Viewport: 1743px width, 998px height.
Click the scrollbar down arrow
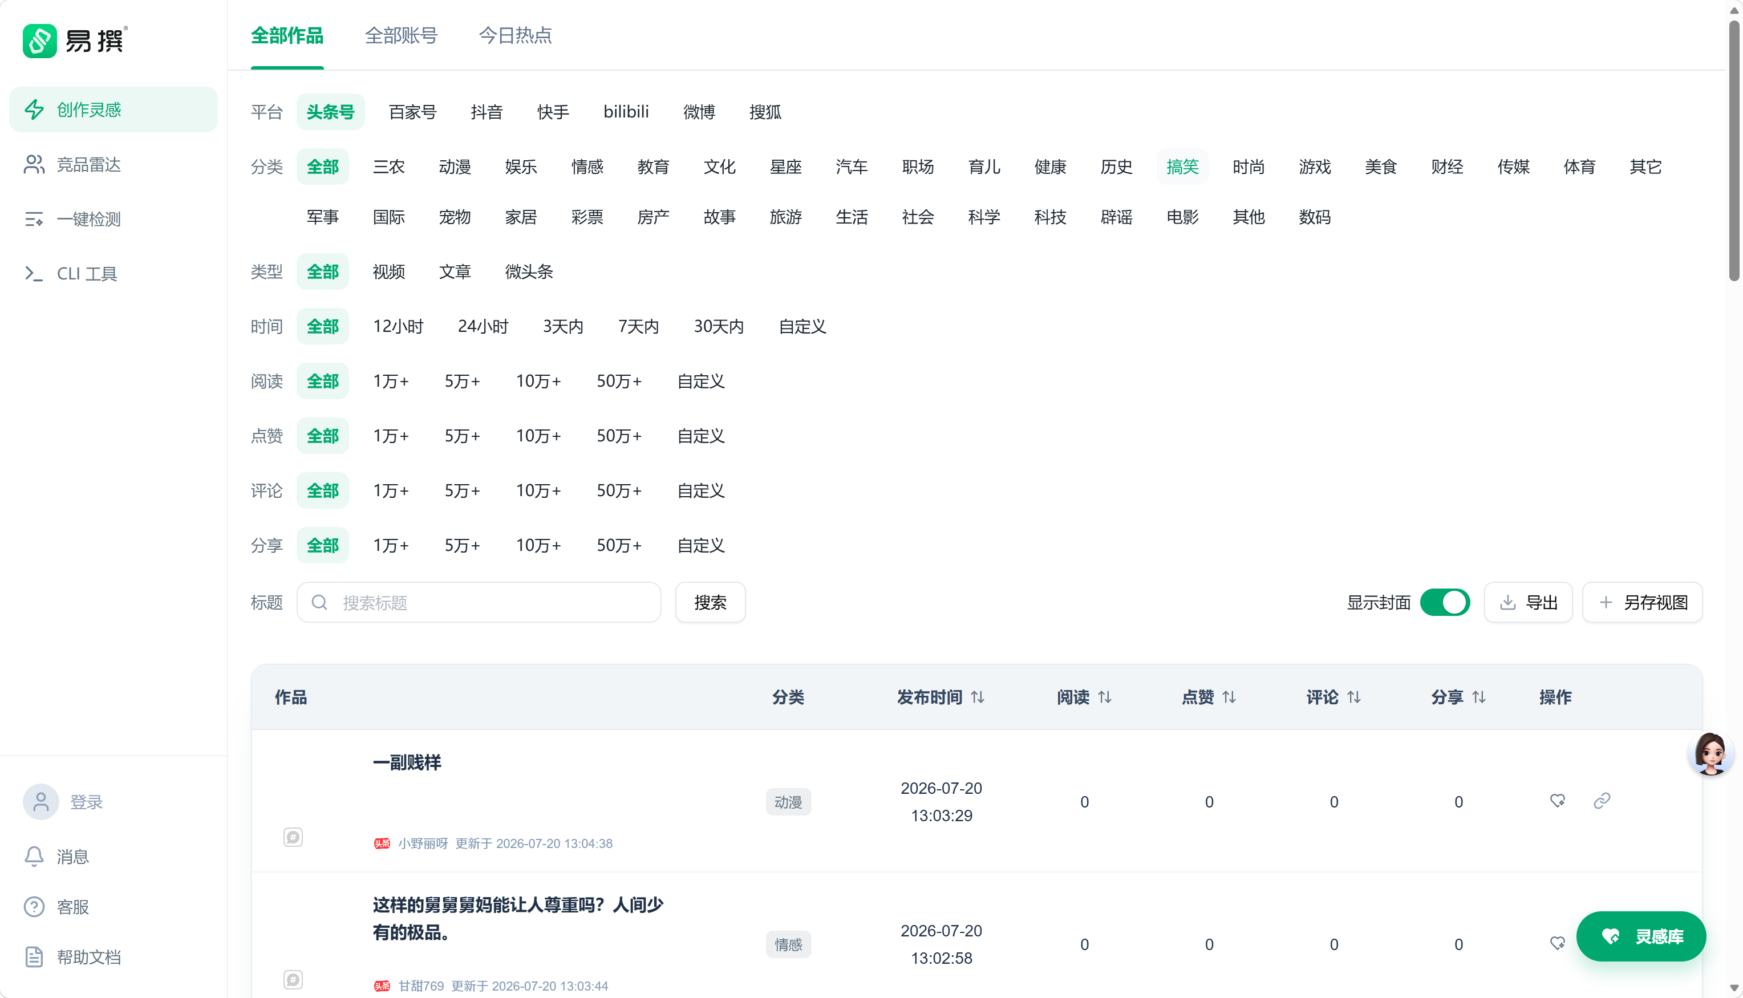[1734, 988]
